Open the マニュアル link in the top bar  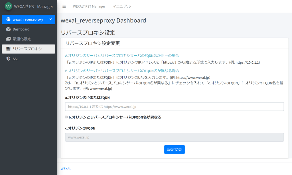[121, 6]
